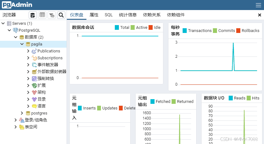Click the Transactions legend swatch

click(x=185, y=31)
